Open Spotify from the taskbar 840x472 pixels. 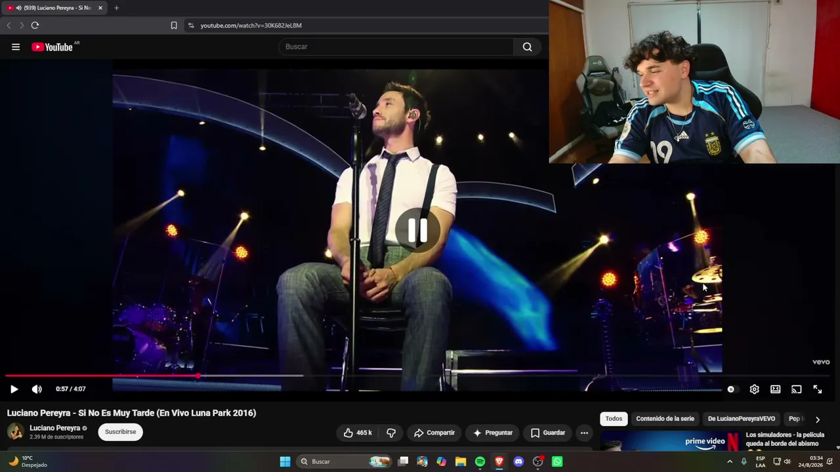point(480,462)
